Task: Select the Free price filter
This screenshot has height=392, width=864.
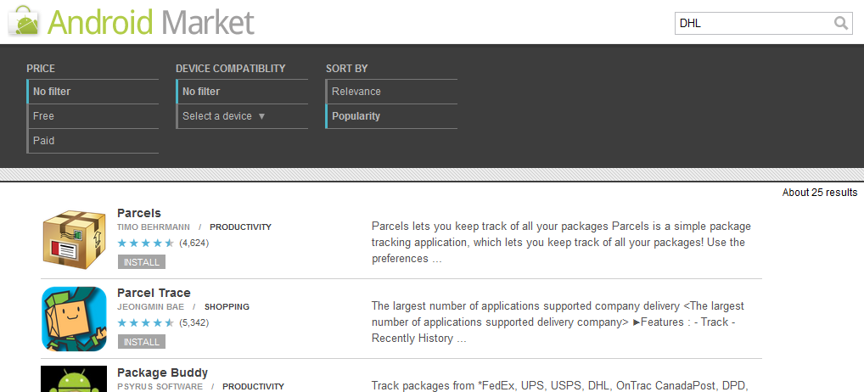Action: pyautogui.click(x=44, y=116)
